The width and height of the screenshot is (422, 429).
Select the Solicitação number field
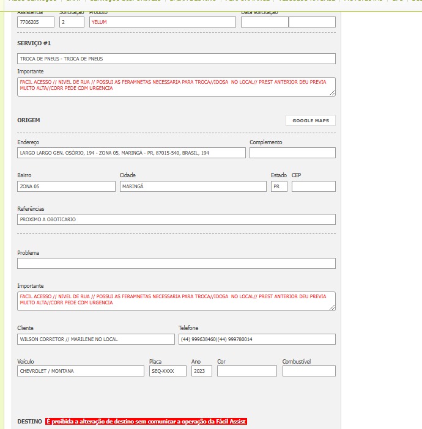[x=72, y=22]
